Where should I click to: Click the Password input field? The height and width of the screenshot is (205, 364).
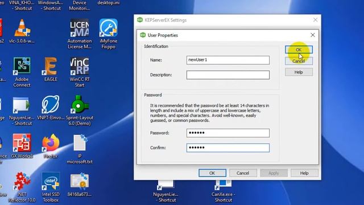[228, 133]
